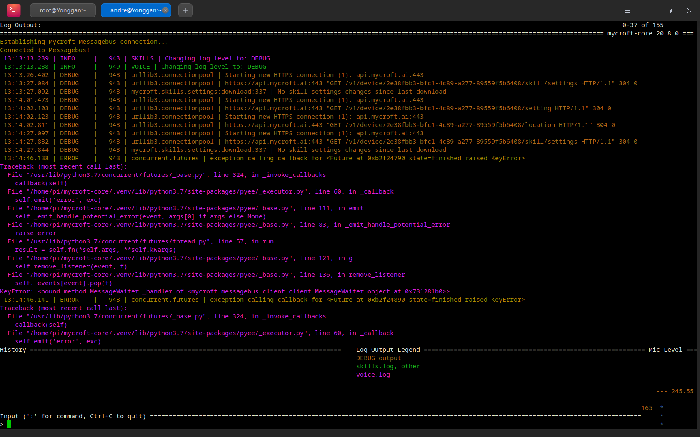Open the hamburger menu in title bar
700x437 pixels.
(627, 11)
